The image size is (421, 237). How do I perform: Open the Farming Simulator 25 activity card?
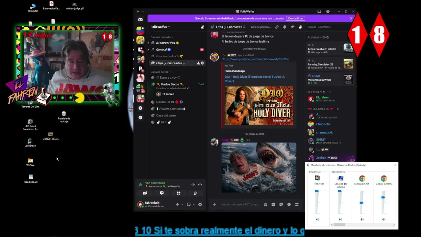[x=331, y=64]
